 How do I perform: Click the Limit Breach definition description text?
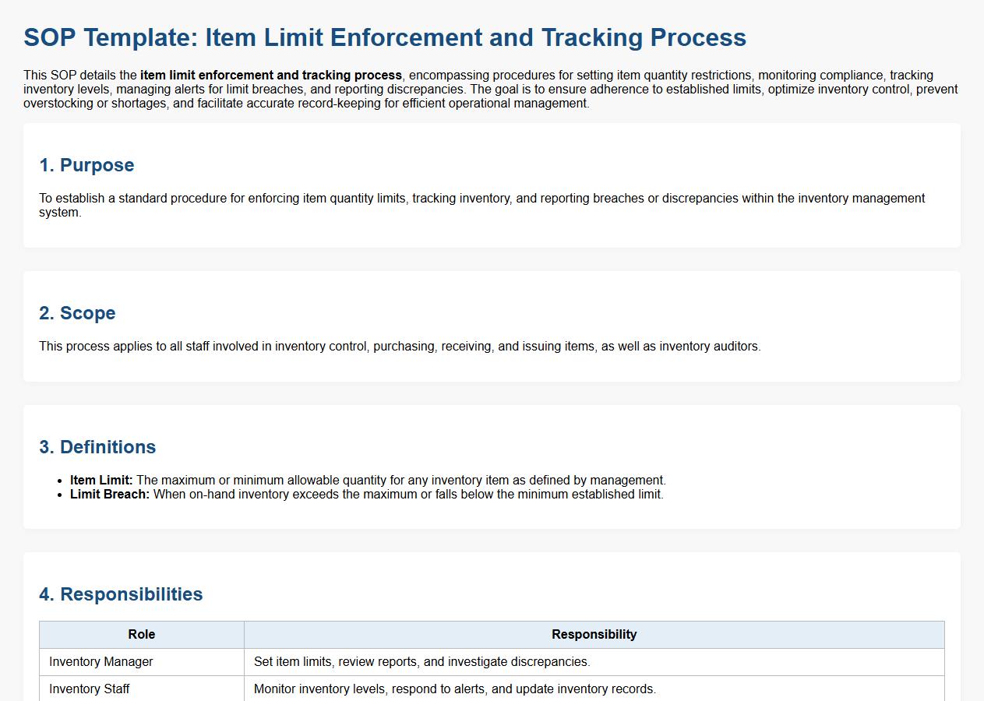408,495
